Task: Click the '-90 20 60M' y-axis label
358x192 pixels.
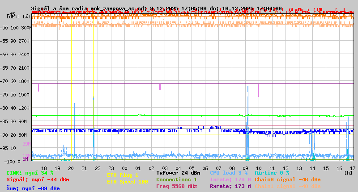Action: point(13,135)
